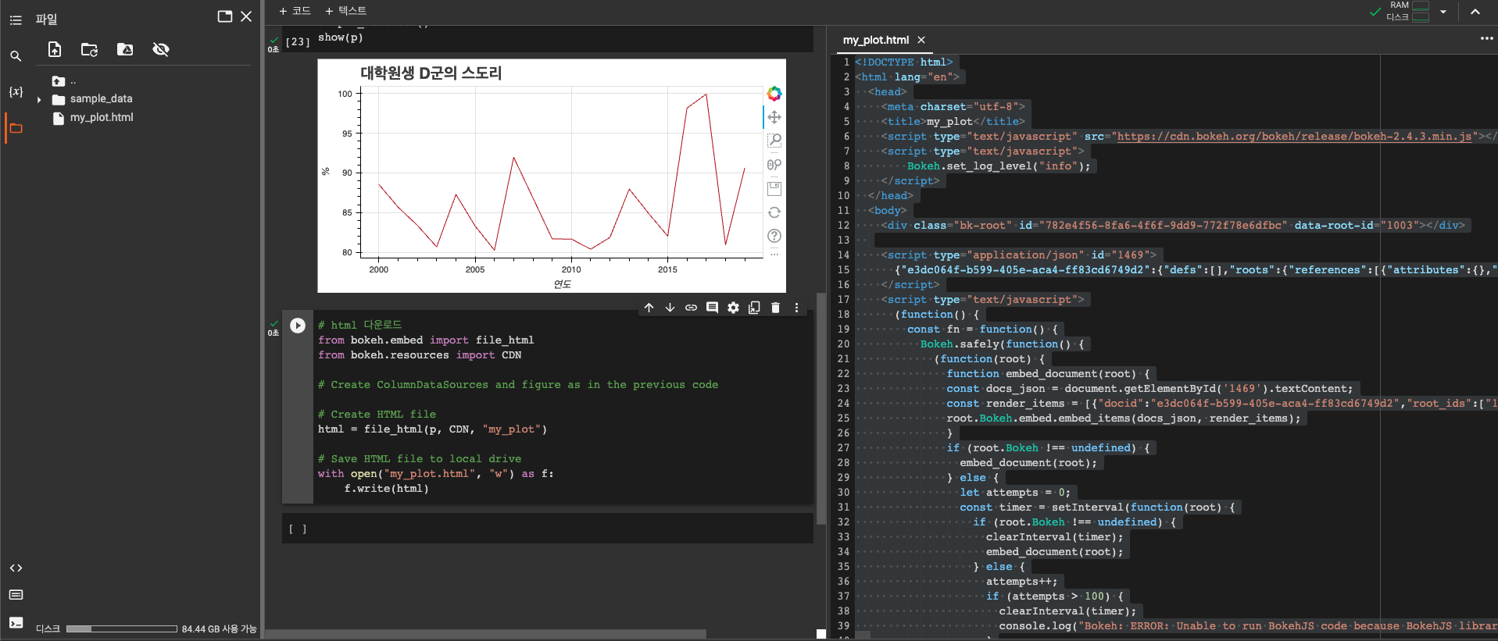
Task: Close the my_plot.html tab
Action: click(921, 40)
